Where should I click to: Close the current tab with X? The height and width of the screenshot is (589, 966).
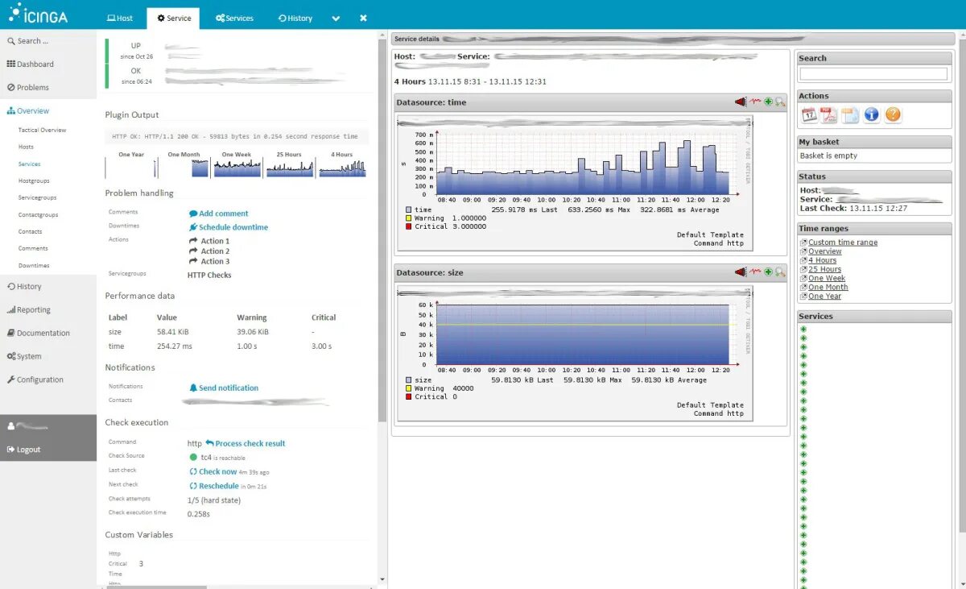click(x=363, y=18)
